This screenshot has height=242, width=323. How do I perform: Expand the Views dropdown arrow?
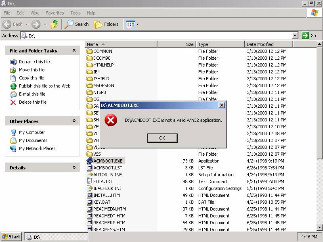pyautogui.click(x=137, y=25)
